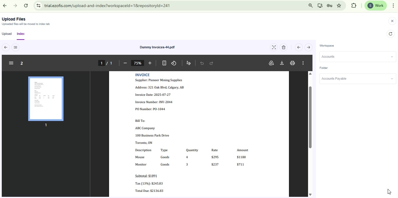Click the fit to page icon
The image size is (398, 198).
point(164,63)
